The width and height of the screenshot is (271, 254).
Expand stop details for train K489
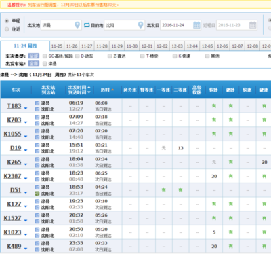pos(26,249)
